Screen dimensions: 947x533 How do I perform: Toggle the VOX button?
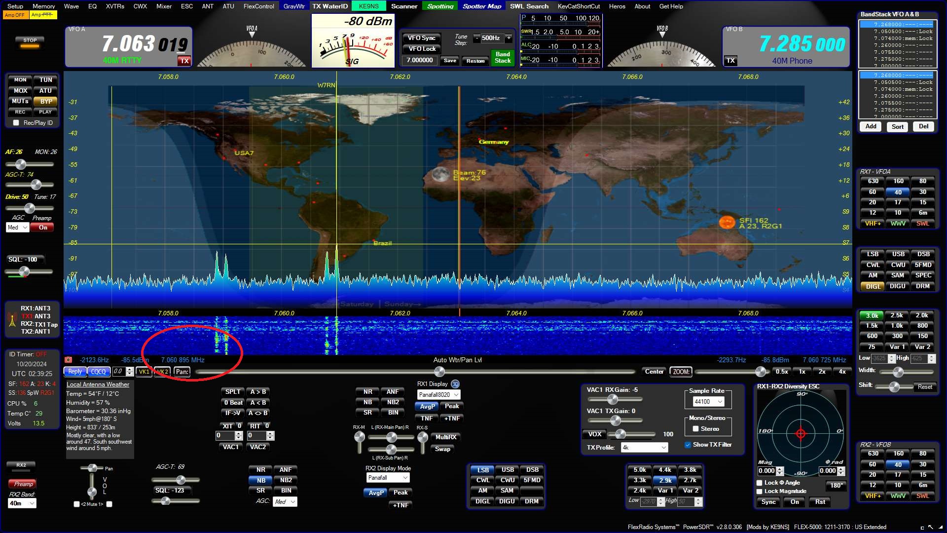pyautogui.click(x=594, y=434)
